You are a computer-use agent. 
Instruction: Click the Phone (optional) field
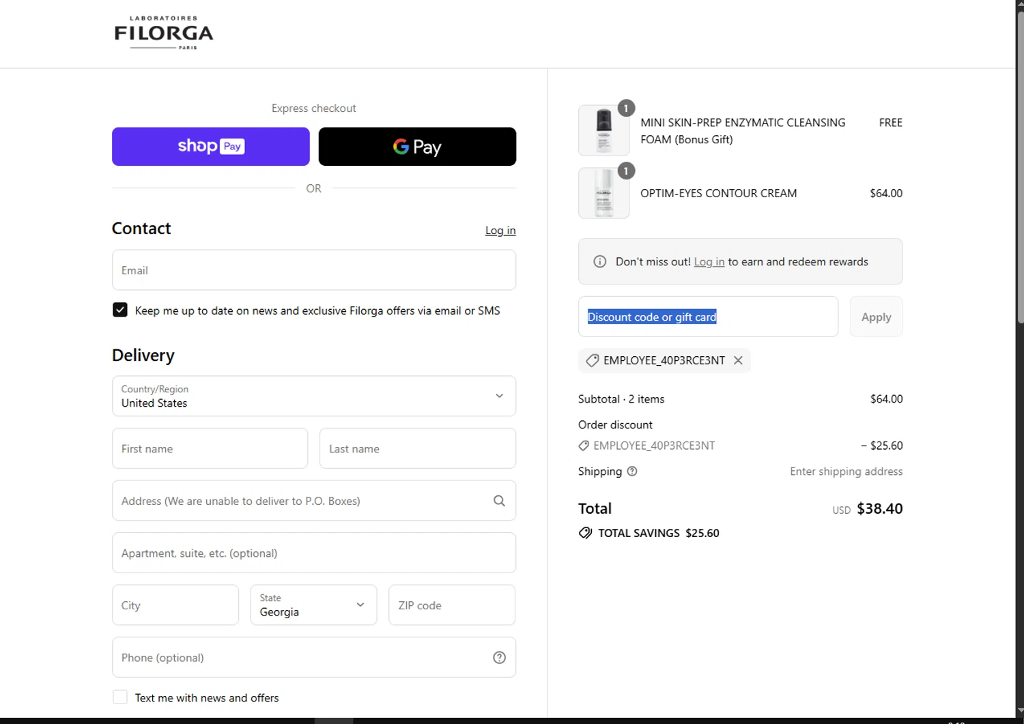(314, 657)
